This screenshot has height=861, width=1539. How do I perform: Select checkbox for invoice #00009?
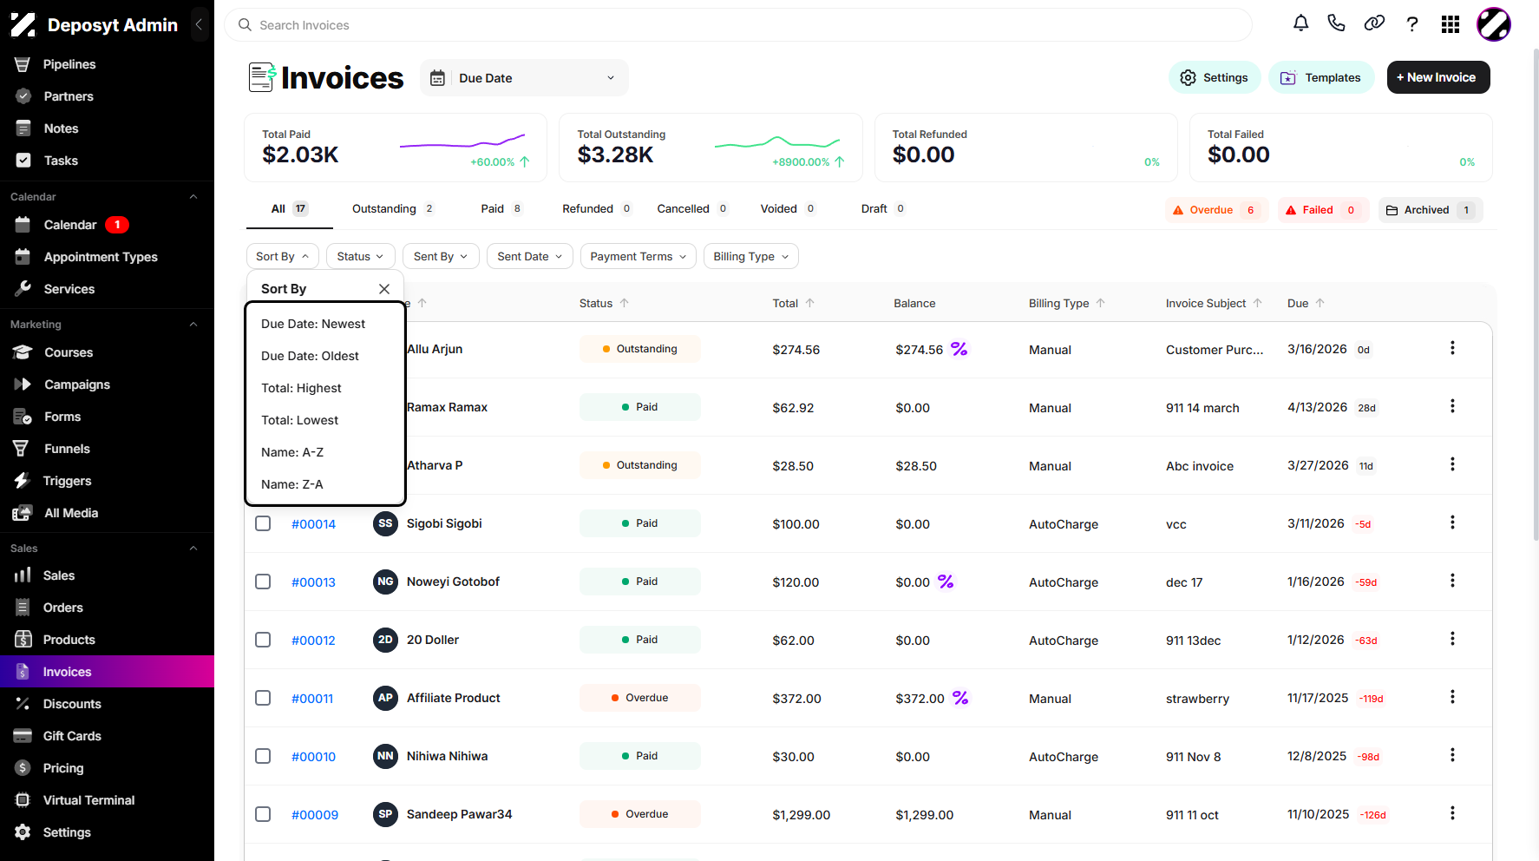point(263,814)
